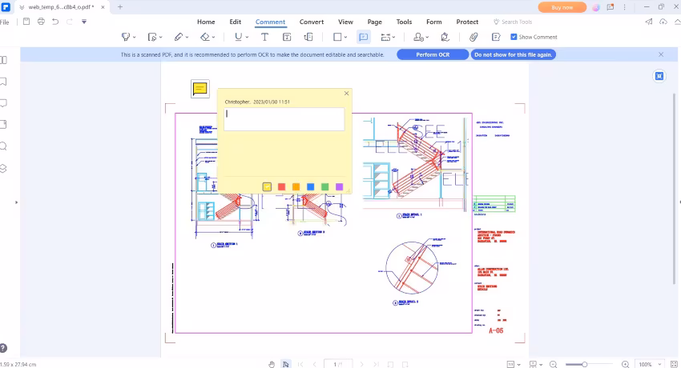
Task: Open the Underline style dropdown arrow
Action: (247, 38)
